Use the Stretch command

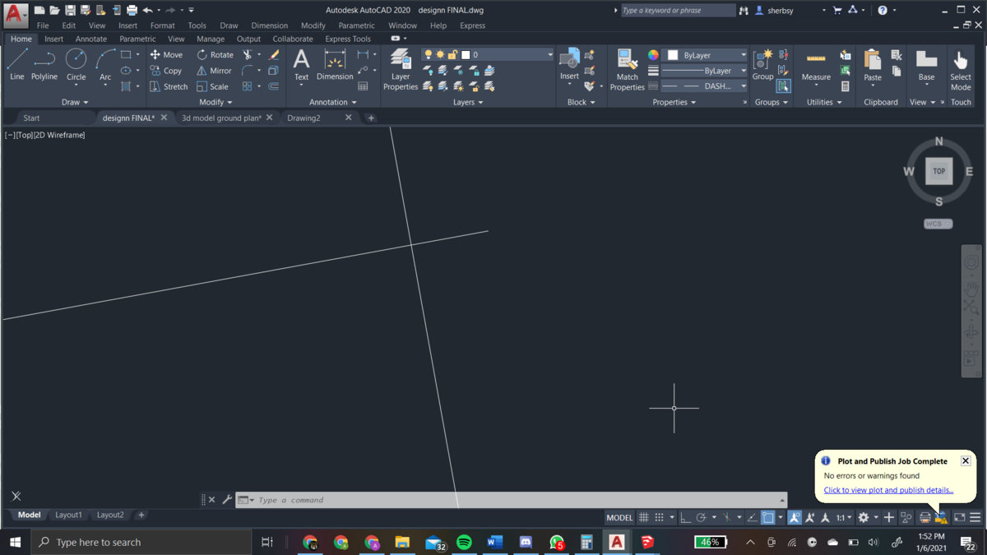pyautogui.click(x=169, y=86)
